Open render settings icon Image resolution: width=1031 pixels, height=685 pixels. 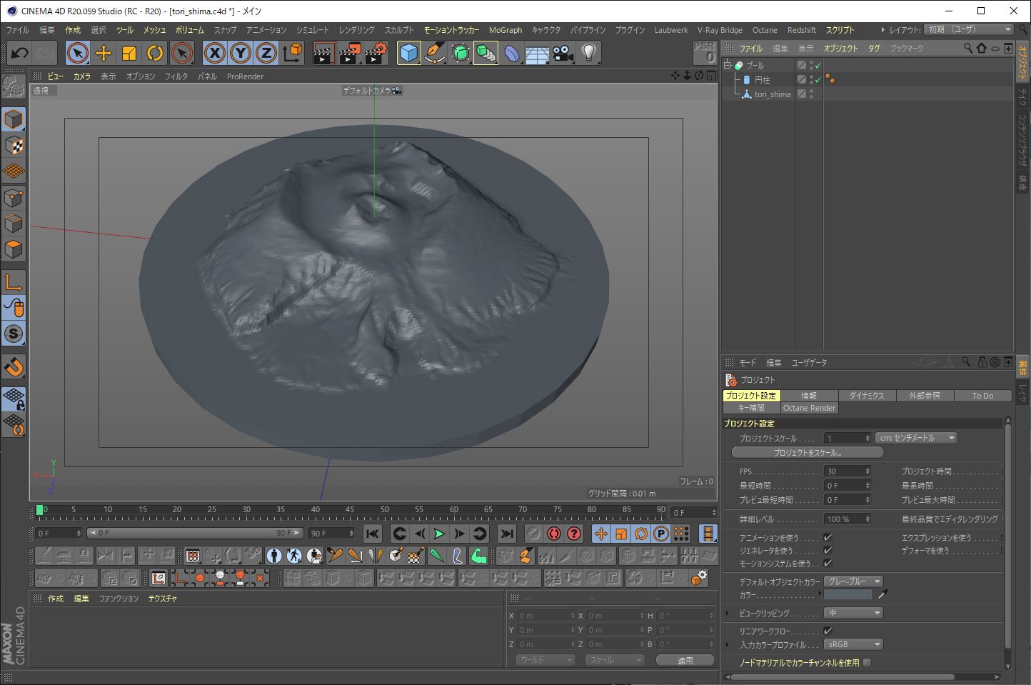[x=376, y=53]
